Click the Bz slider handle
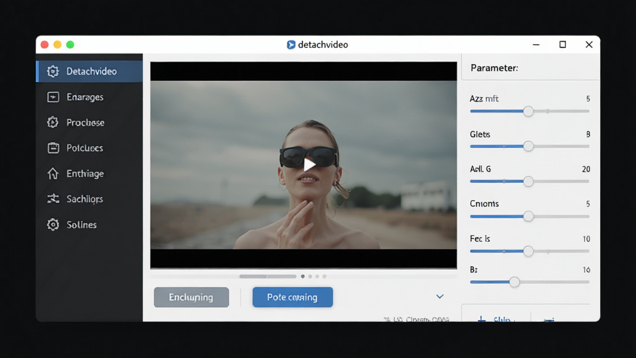 coord(514,282)
